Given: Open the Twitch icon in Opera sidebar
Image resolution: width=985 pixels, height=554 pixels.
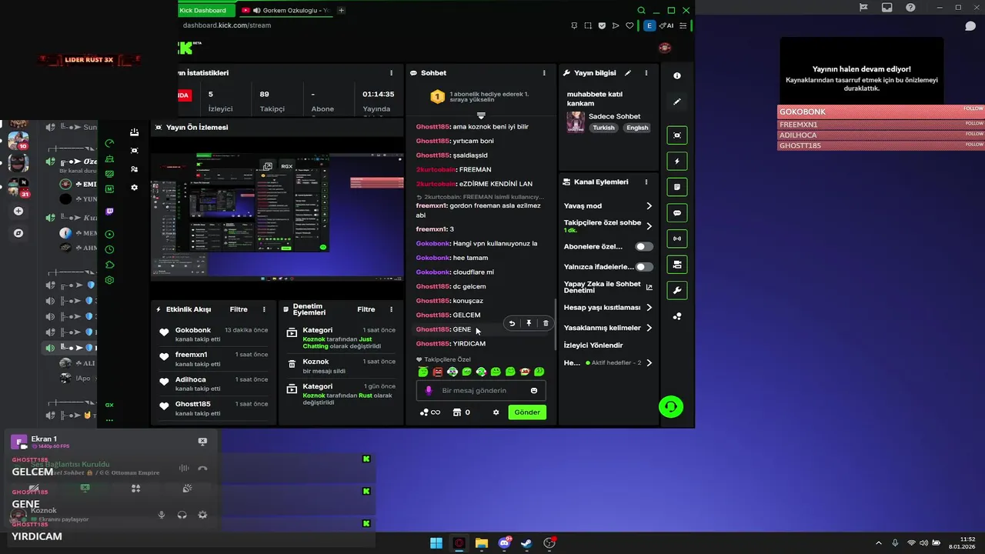Looking at the screenshot, I should [109, 212].
